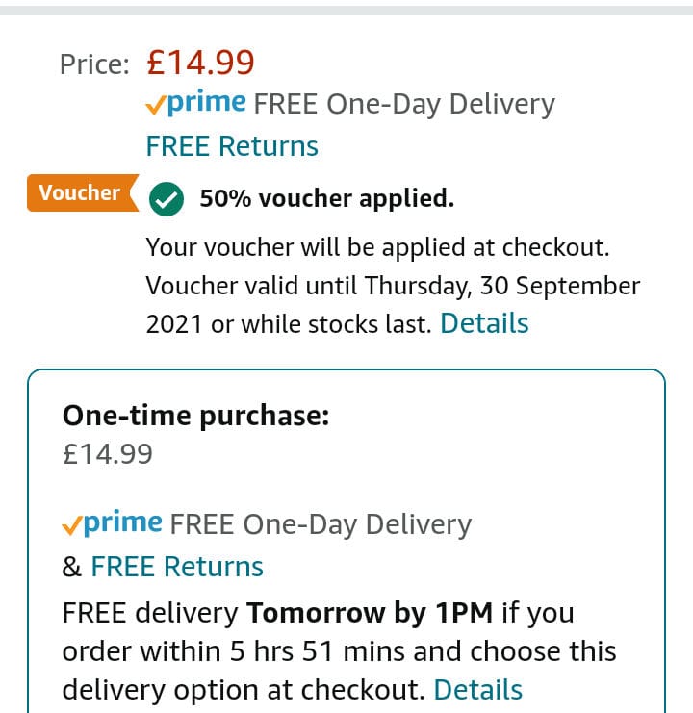Click 'Voucher valid until Thursday, 30 September' text
Image resolution: width=693 pixels, height=713 pixels.
coord(393,286)
